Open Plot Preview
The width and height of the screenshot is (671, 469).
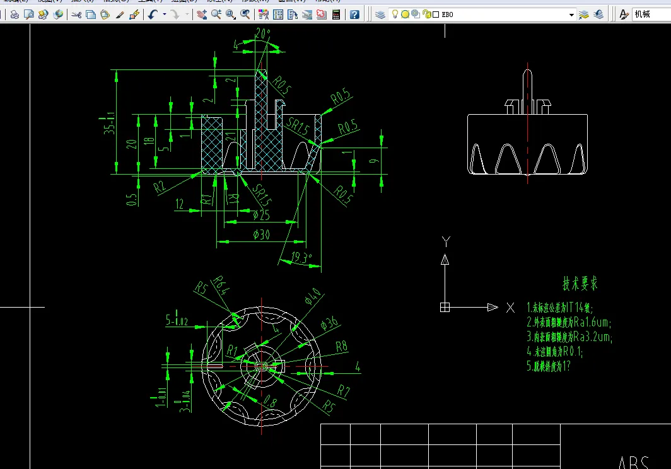[28, 14]
